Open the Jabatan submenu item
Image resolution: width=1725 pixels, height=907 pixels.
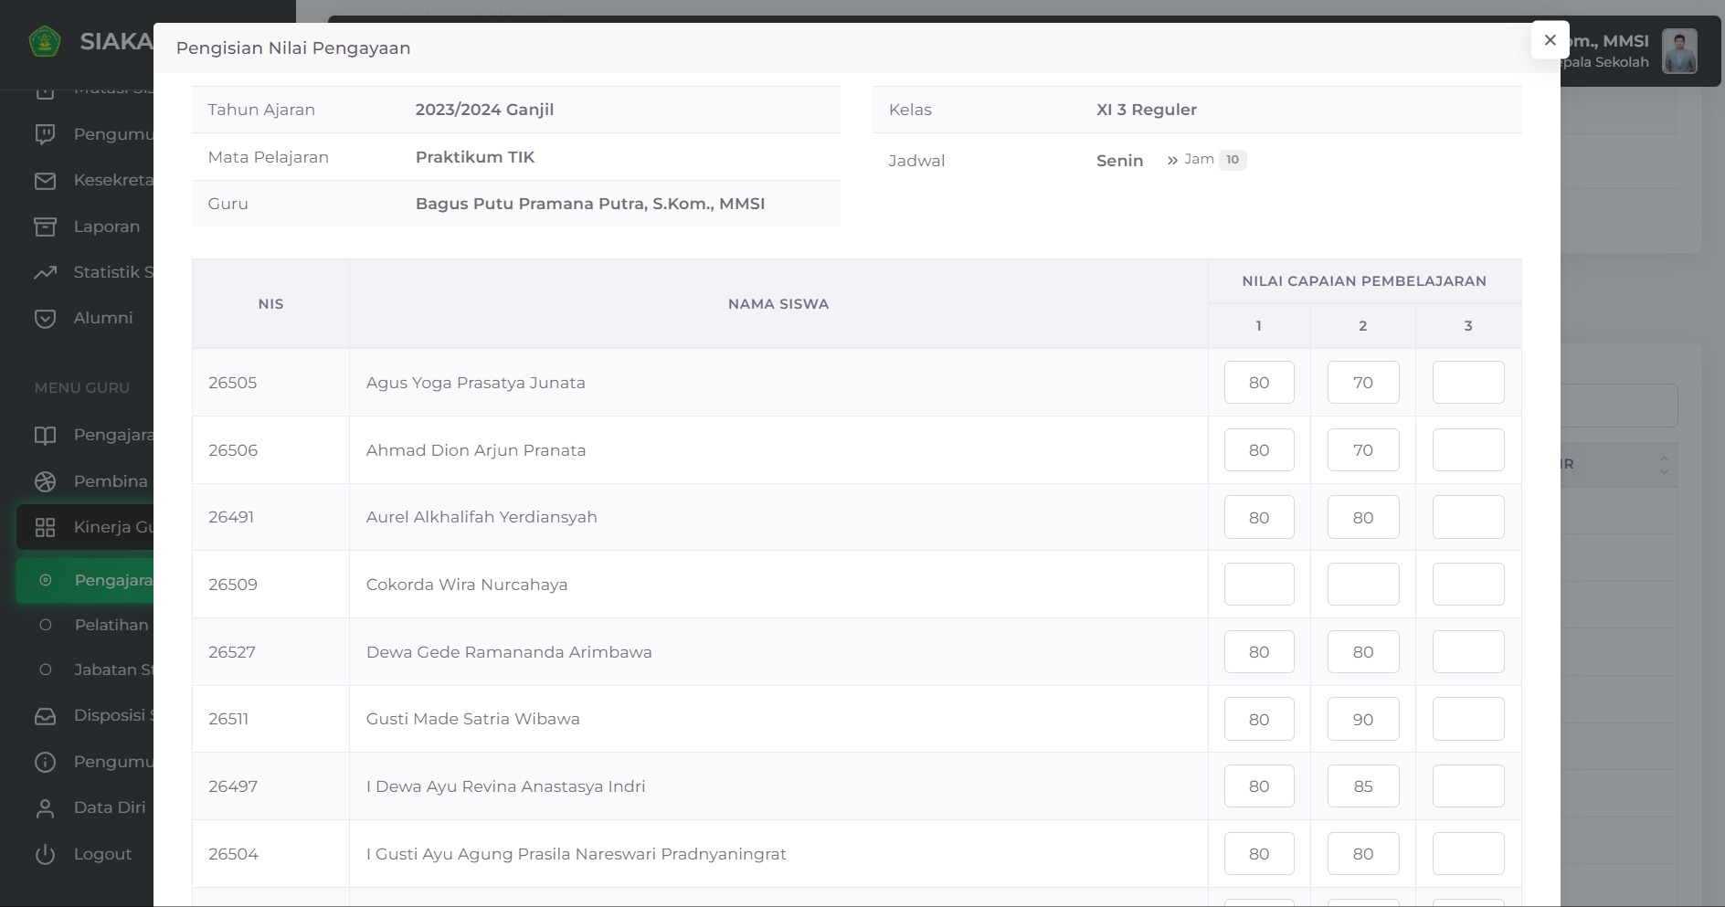pyautogui.click(x=85, y=670)
